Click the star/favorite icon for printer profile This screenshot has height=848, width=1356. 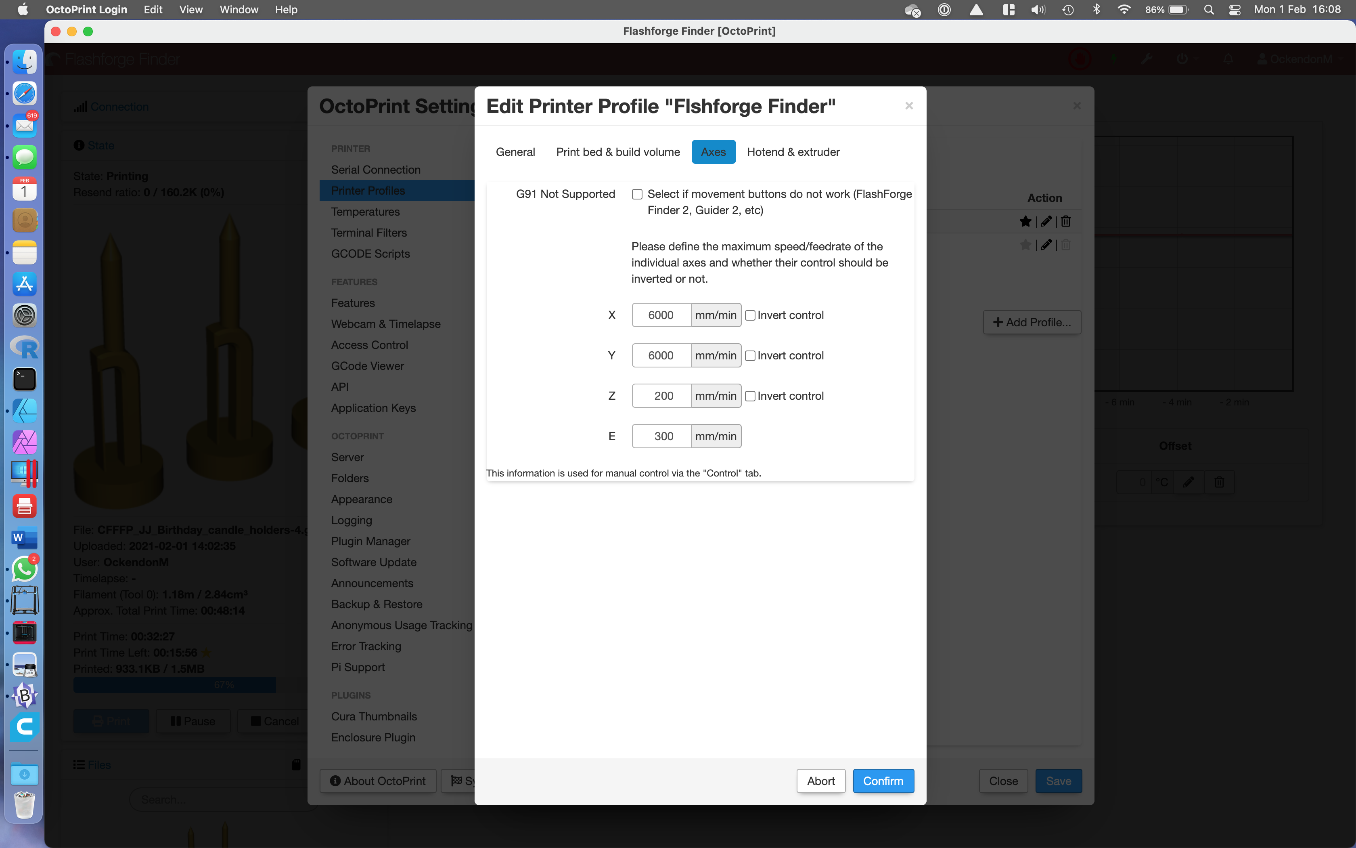1025,222
